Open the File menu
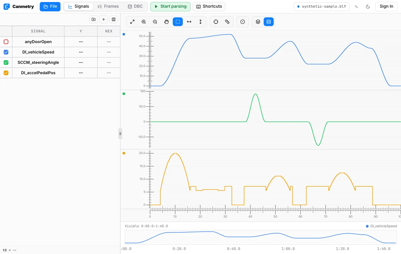 click(50, 6)
